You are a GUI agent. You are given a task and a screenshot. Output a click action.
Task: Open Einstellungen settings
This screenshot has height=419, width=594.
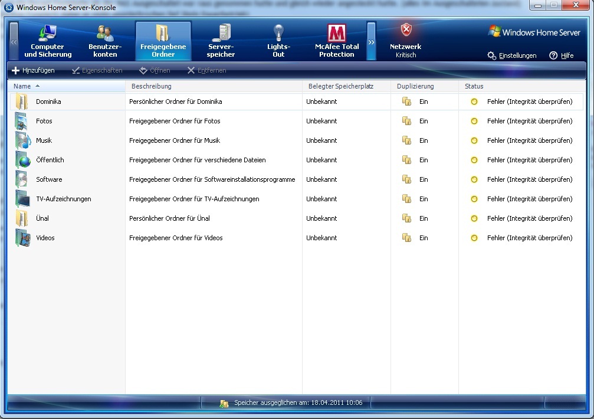512,55
